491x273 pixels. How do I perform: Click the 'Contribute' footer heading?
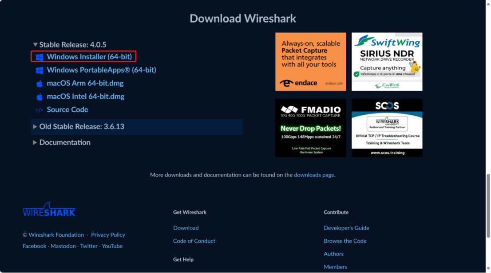(336, 212)
